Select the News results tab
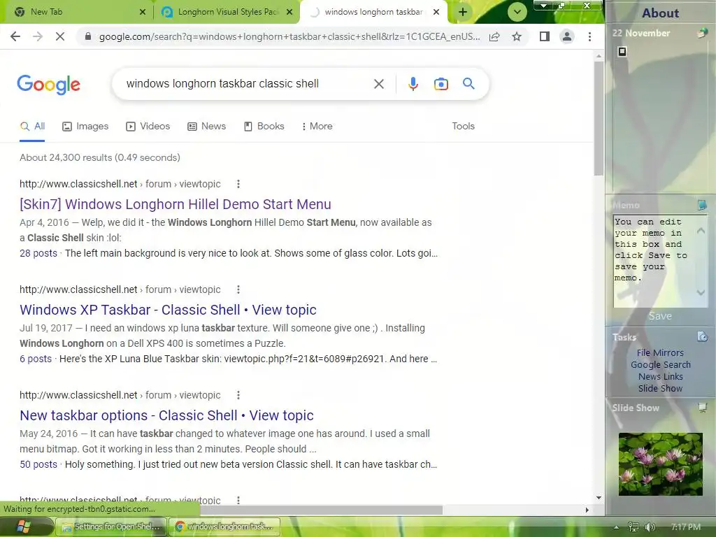The width and height of the screenshot is (716, 537). [206, 127]
